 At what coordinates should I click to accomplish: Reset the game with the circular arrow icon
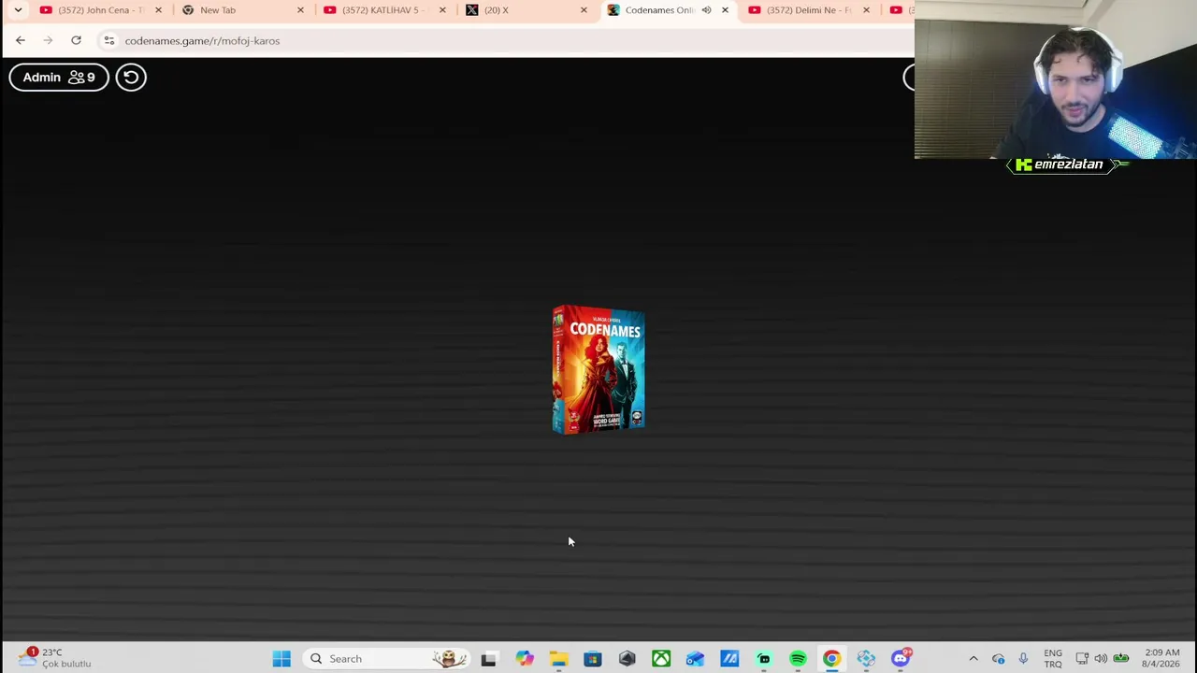pyautogui.click(x=131, y=78)
